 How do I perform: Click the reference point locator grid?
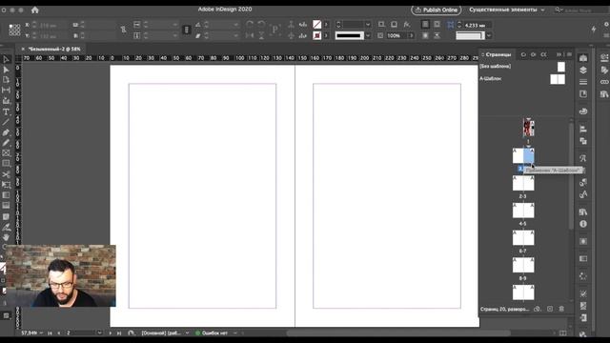(14, 30)
